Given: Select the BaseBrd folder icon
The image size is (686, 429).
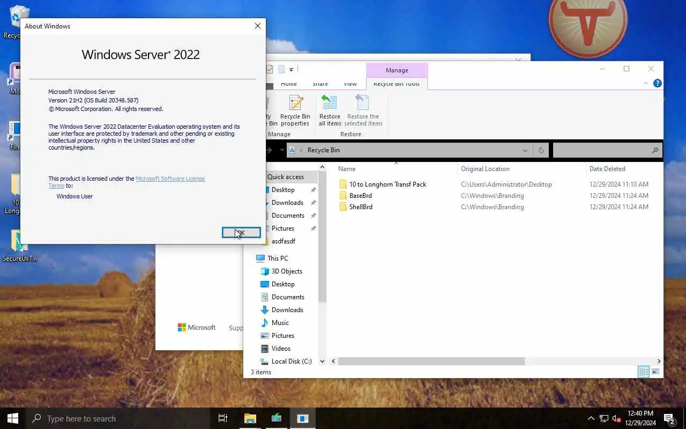Looking at the screenshot, I should coord(343,195).
